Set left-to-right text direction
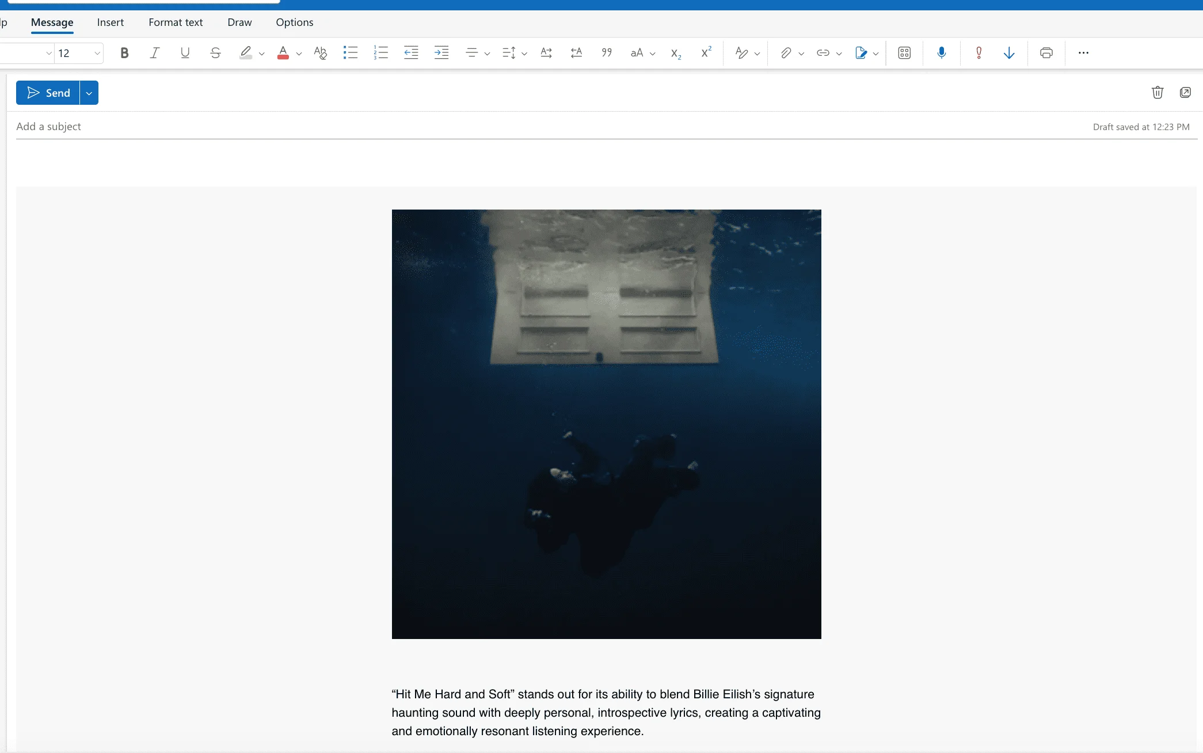The width and height of the screenshot is (1203, 753). pos(546,53)
